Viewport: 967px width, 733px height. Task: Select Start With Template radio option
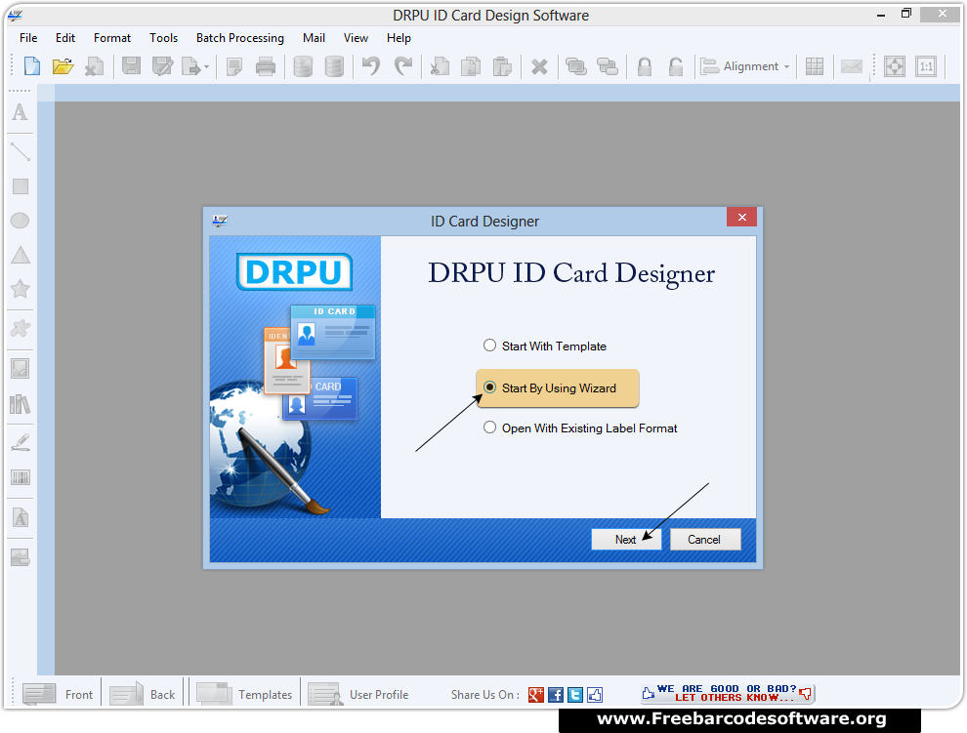[x=489, y=346]
